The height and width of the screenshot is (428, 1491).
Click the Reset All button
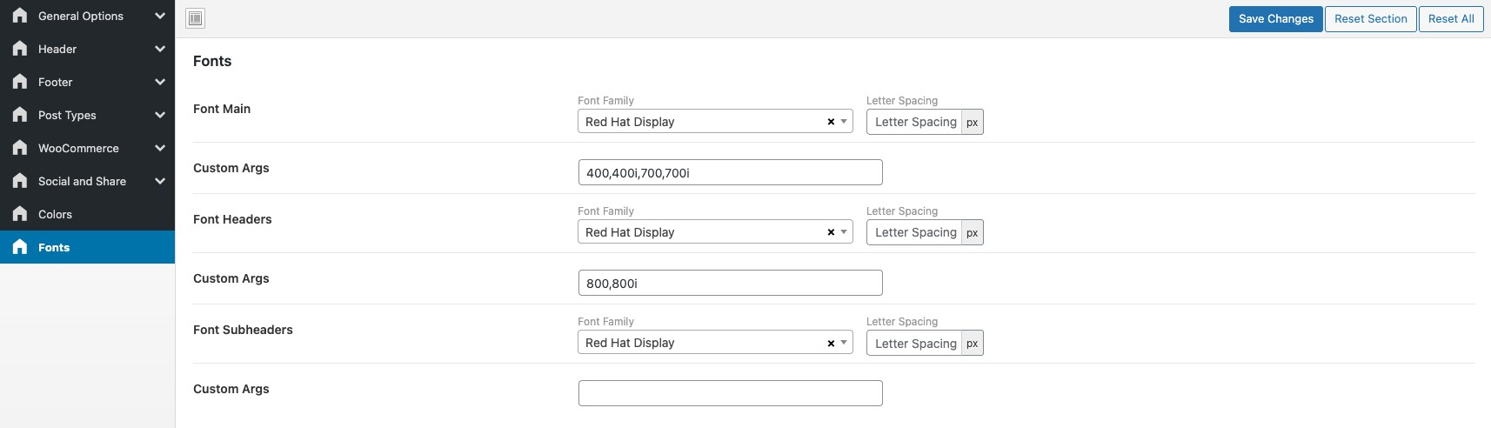(x=1451, y=18)
